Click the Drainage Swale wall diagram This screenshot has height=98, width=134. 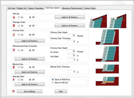click(x=118, y=21)
